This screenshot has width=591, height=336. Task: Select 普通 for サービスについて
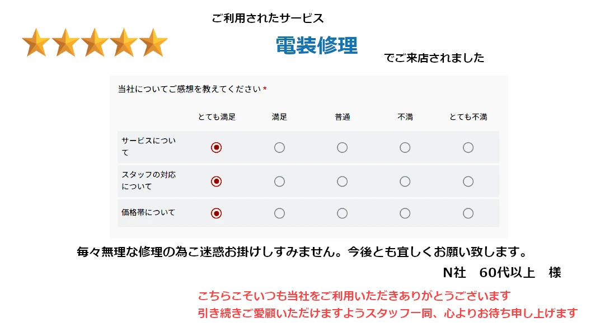click(x=342, y=147)
